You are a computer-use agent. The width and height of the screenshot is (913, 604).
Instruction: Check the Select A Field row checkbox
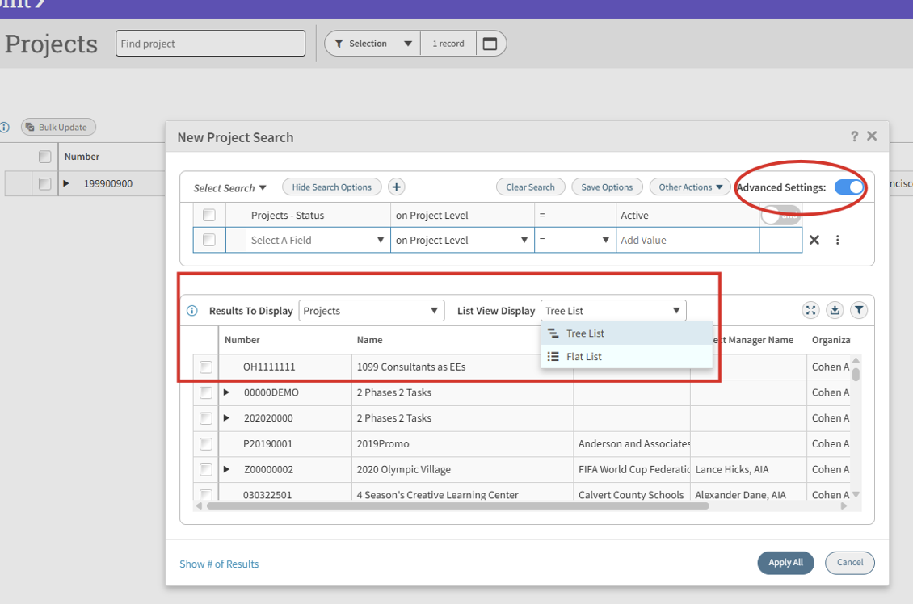[x=209, y=240]
